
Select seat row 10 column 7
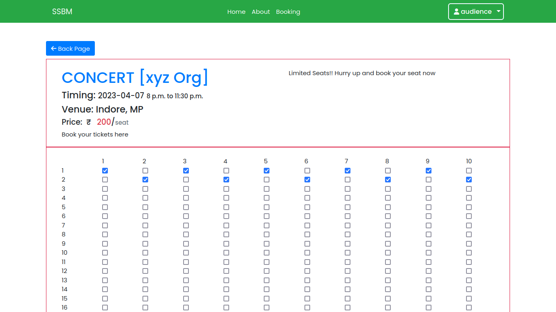(x=348, y=253)
